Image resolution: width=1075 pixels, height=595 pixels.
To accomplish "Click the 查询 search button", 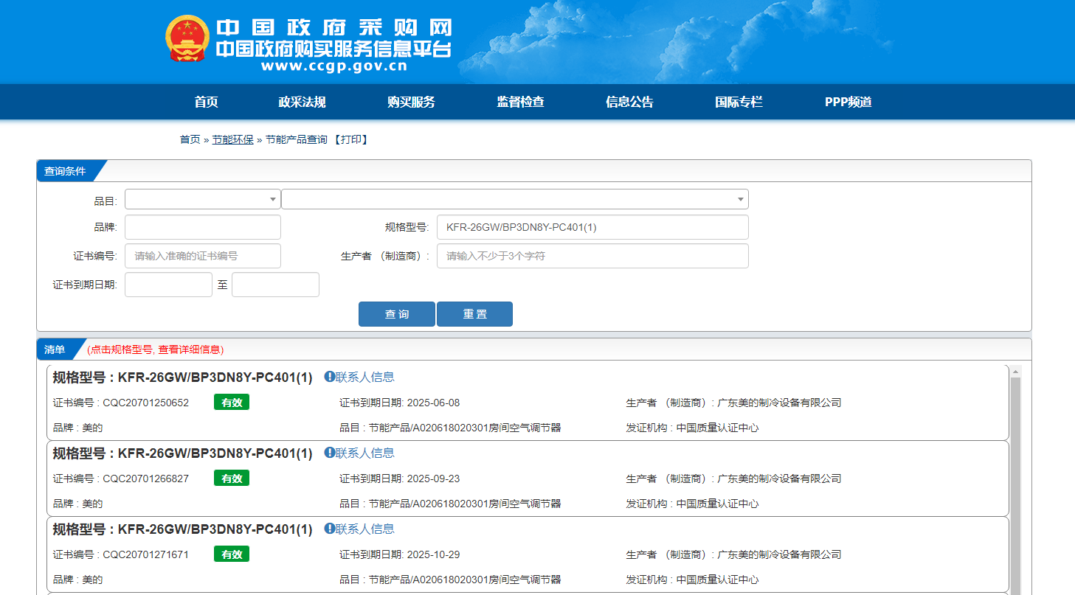I will tap(397, 314).
